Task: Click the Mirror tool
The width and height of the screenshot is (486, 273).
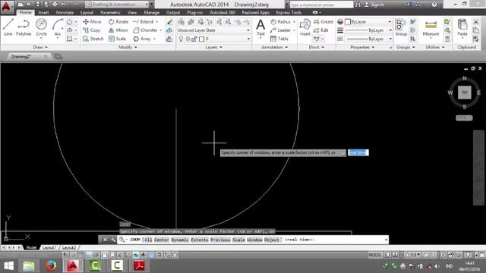Action: coord(118,30)
